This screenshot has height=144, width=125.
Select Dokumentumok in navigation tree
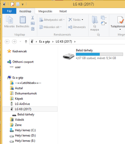pyautogui.click(x=26, y=93)
